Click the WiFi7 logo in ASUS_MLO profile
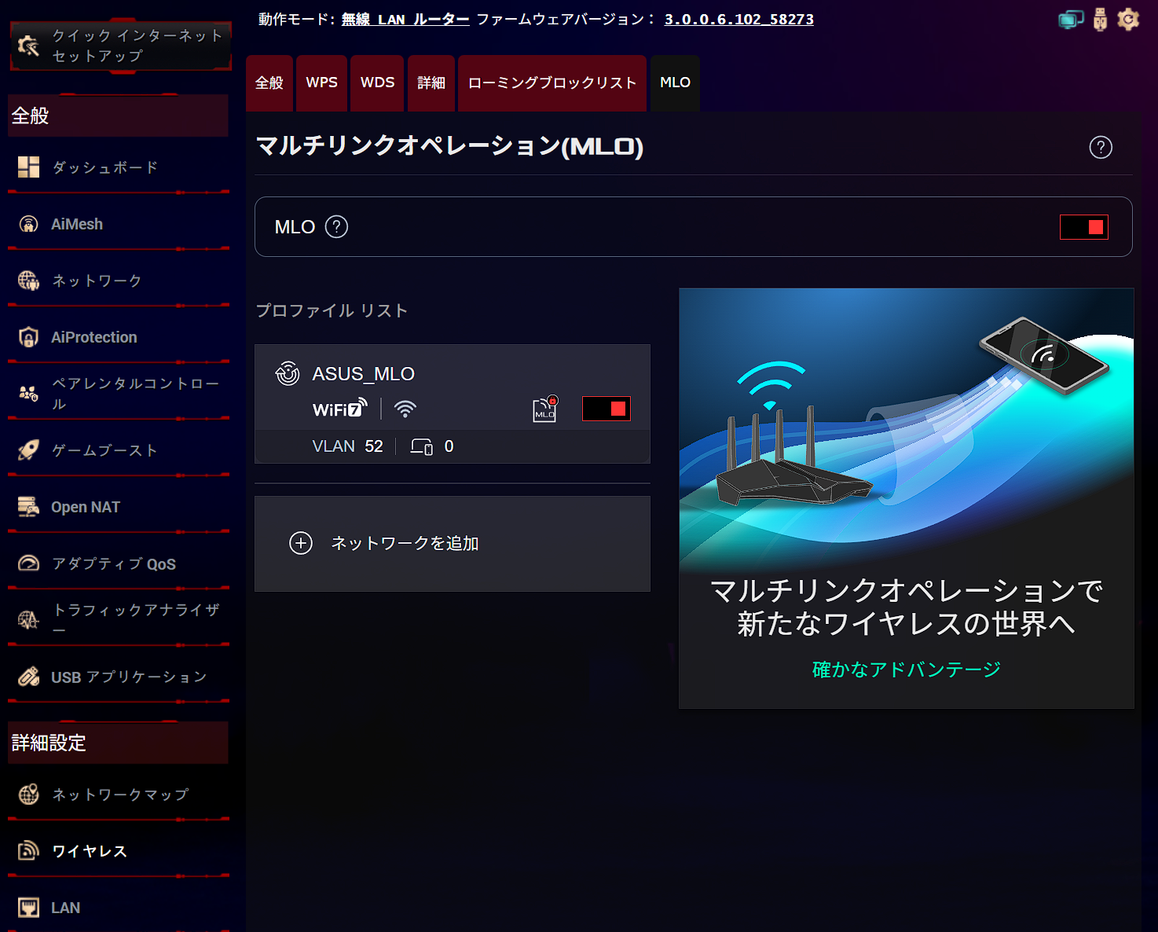The width and height of the screenshot is (1158, 932). coord(339,408)
